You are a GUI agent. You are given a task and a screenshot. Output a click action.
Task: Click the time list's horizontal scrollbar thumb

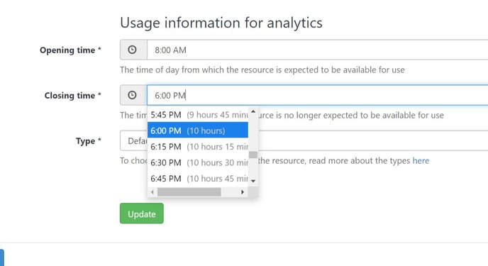(x=189, y=192)
